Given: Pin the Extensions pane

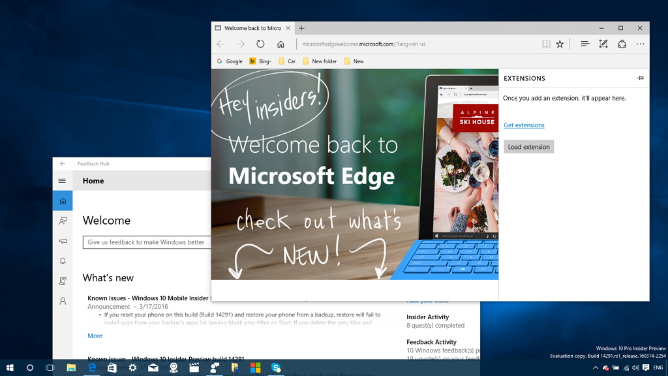Looking at the screenshot, I should coord(640,78).
